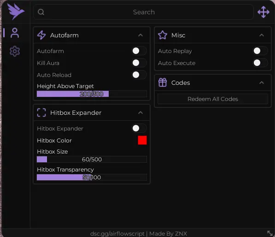The height and width of the screenshot is (237, 275).
Task: Focus the Search input field
Action: pyautogui.click(x=144, y=12)
